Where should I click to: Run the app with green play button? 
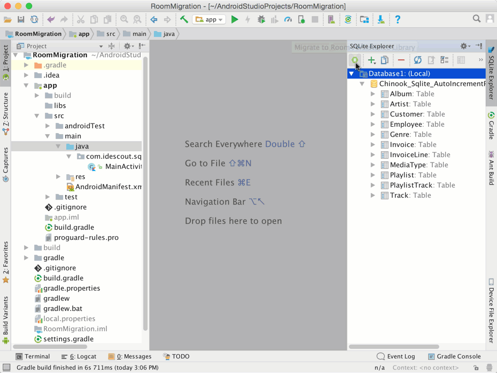pyautogui.click(x=235, y=20)
